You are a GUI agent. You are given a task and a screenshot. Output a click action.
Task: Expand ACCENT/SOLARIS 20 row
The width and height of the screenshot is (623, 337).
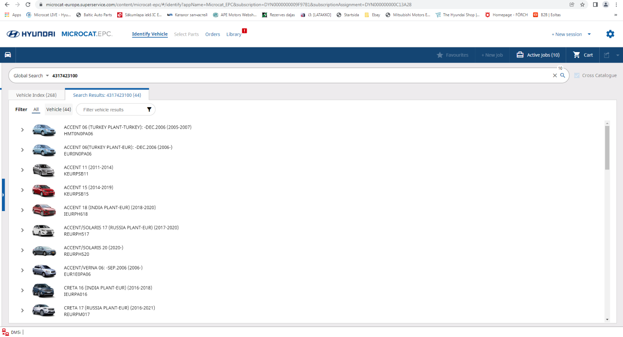pyautogui.click(x=22, y=250)
